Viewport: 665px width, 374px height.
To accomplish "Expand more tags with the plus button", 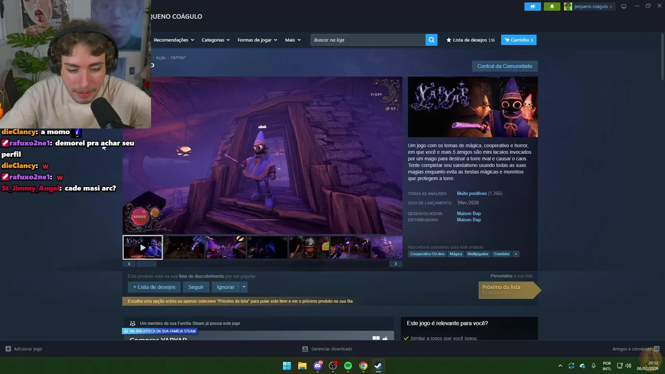I will [x=516, y=254].
